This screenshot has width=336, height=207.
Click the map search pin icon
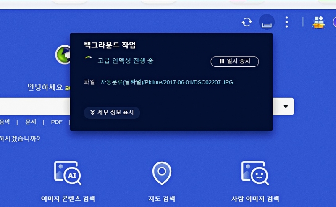coord(161,173)
